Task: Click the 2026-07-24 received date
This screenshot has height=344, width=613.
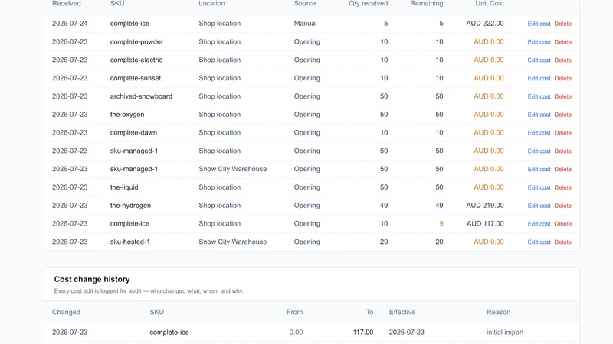Action: (70, 24)
